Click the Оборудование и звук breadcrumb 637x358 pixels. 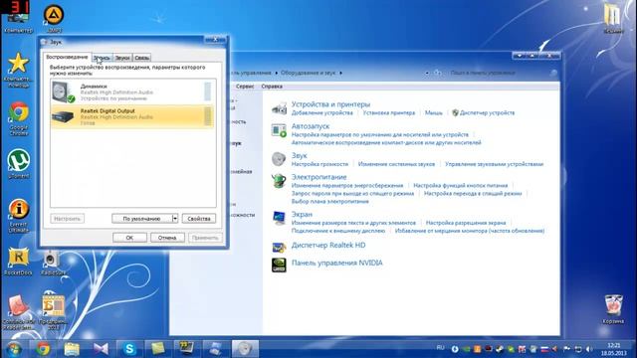(308, 73)
